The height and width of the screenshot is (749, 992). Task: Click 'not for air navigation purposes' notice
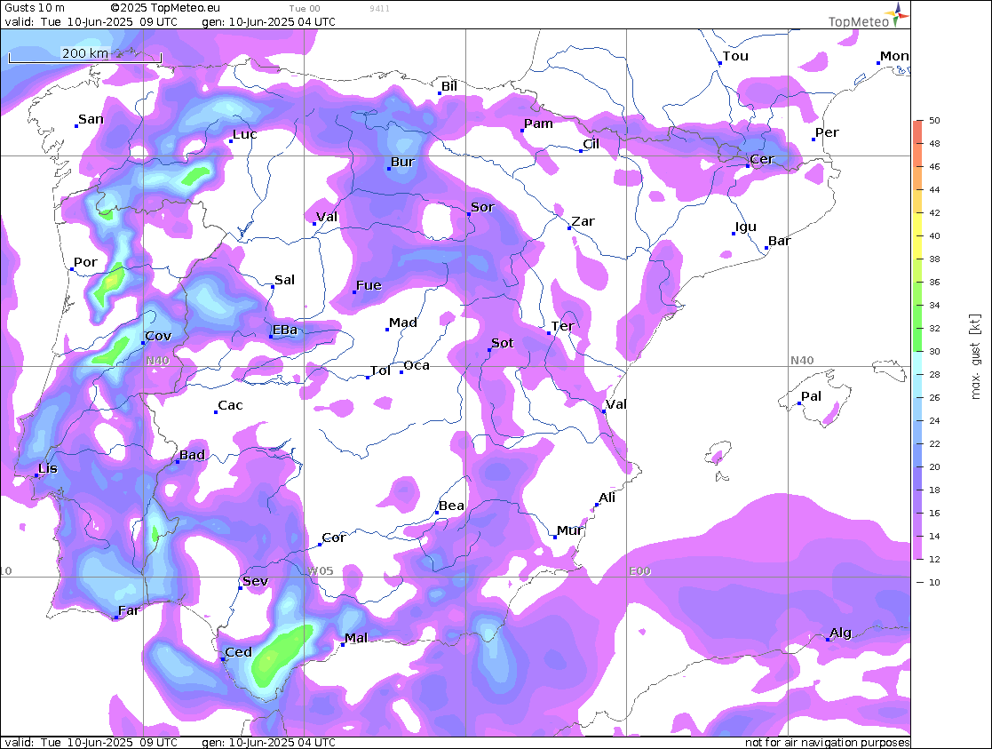827,742
